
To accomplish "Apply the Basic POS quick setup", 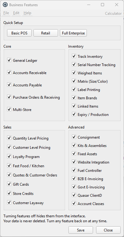I will tap(19, 33).
